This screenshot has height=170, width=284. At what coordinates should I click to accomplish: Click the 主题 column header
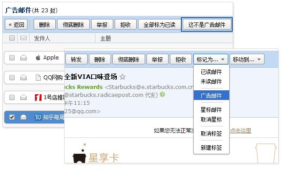pos(106,38)
